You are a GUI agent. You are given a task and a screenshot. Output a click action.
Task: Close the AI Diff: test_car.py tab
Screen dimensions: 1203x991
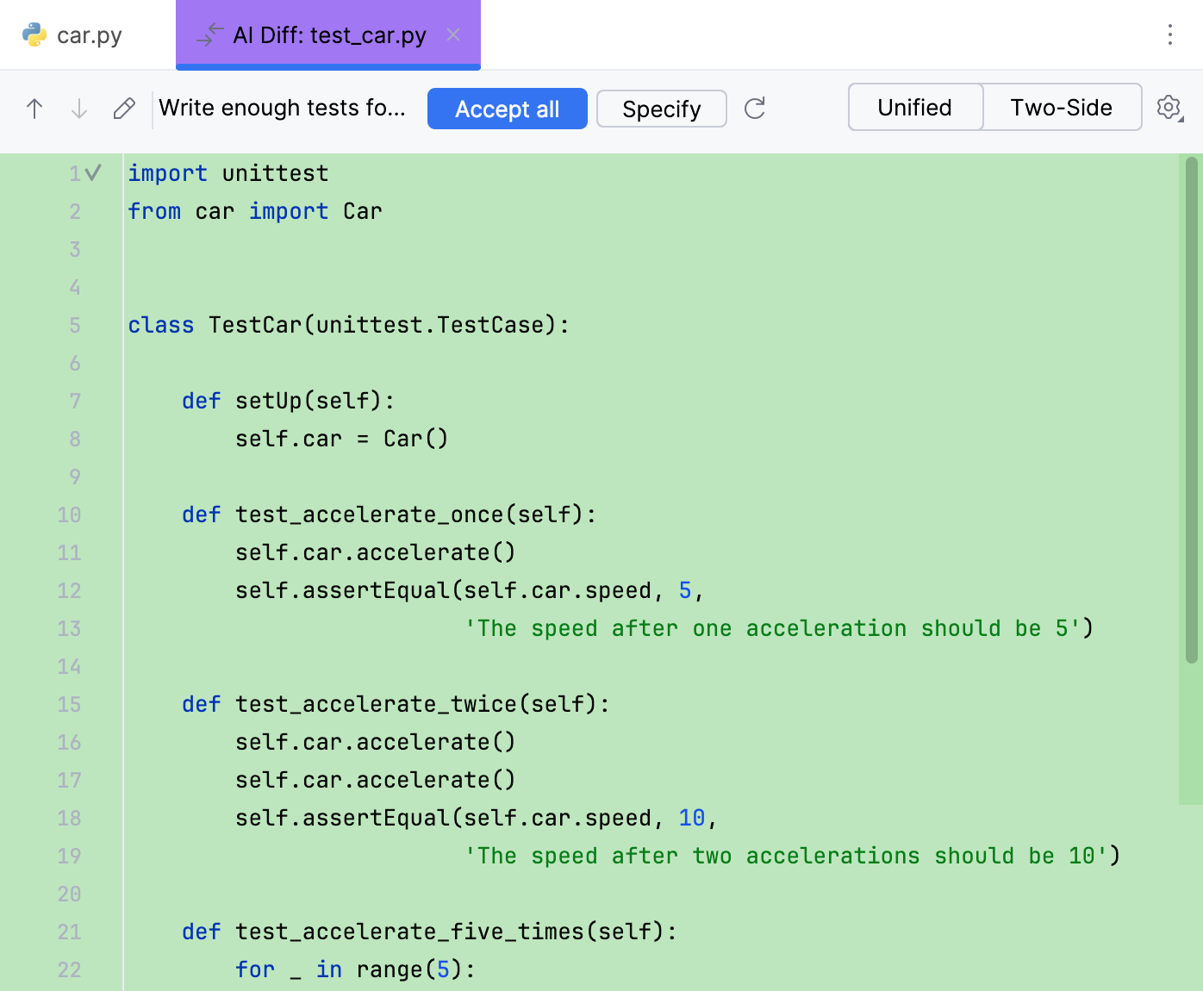(453, 35)
